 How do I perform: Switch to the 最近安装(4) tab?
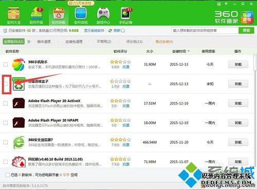164,41
